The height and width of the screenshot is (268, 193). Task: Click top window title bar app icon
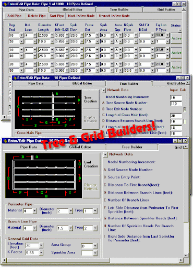[x=5, y=4]
